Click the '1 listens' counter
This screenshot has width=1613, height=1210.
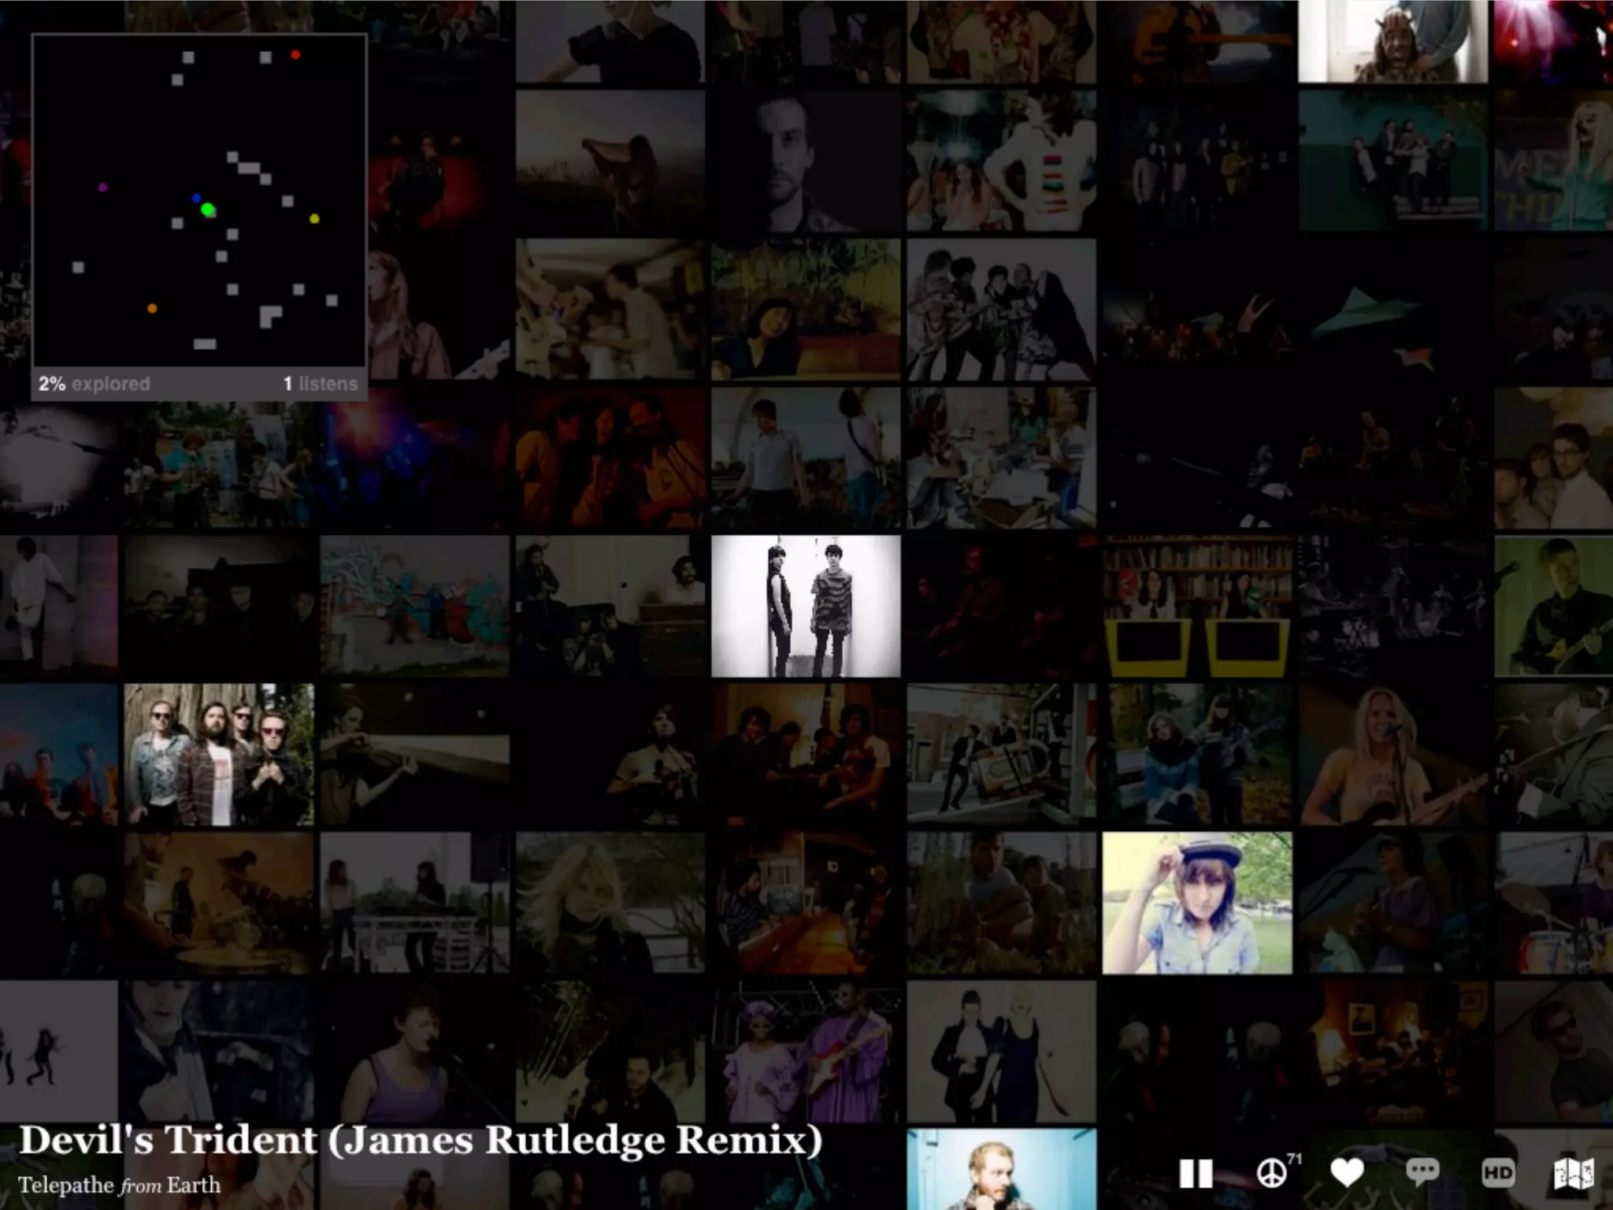tap(321, 384)
